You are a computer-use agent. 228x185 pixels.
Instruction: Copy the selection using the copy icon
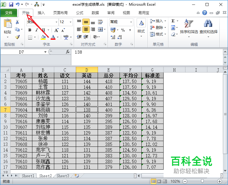pos(17,29)
